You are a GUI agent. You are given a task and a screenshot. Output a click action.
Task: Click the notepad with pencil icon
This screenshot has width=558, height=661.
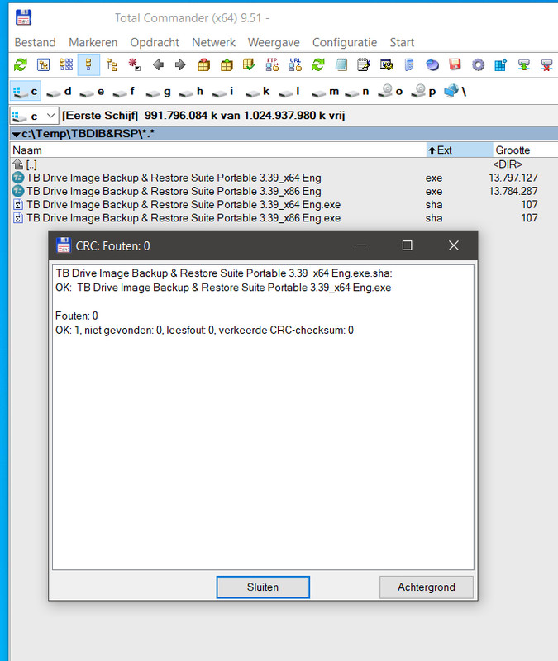click(x=364, y=65)
